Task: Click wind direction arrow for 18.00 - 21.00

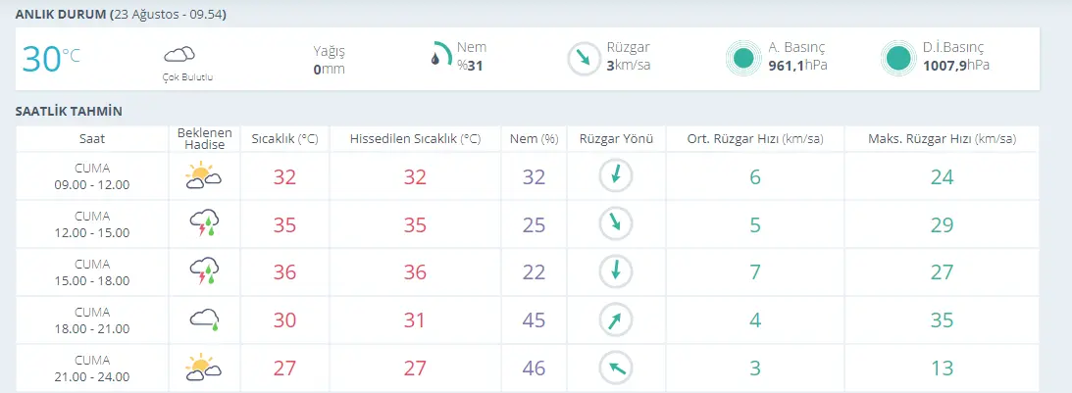Action: click(x=616, y=319)
